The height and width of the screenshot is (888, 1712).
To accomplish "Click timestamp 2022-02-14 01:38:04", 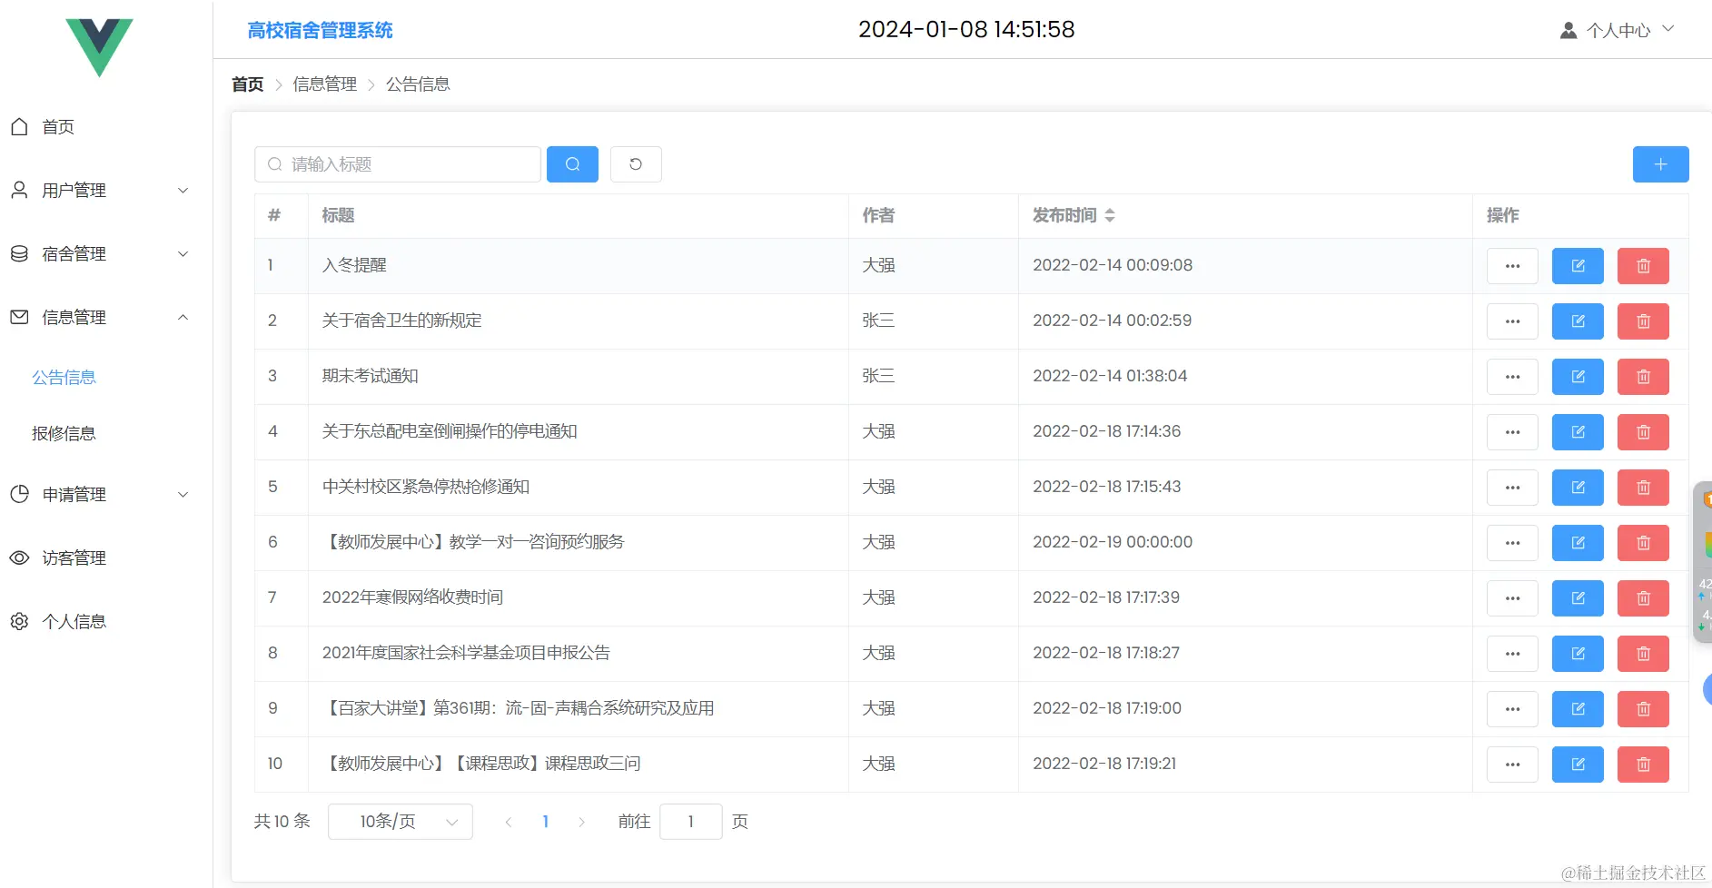I will [x=1110, y=376].
